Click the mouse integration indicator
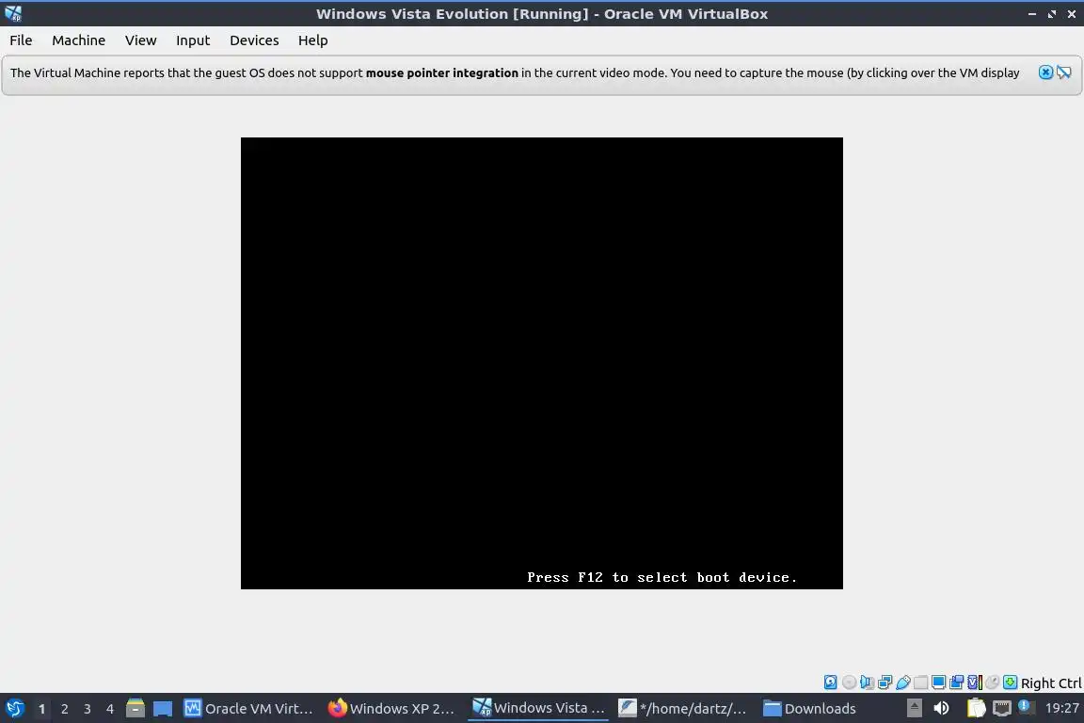Image resolution: width=1084 pixels, height=723 pixels. 992,683
